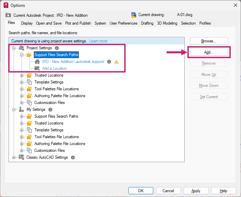Click the Browse... button
Image resolution: width=241 pixels, height=197 pixels.
[x=209, y=41]
